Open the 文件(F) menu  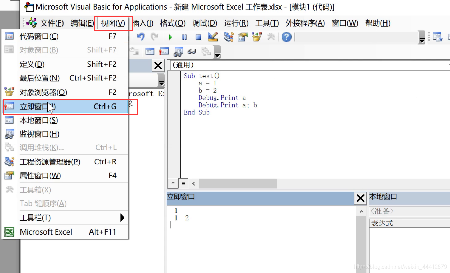(x=52, y=23)
